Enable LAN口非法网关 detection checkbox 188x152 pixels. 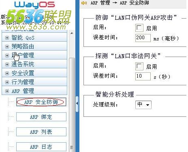139,66
